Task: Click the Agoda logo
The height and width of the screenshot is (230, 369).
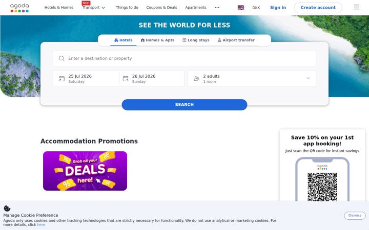Action: click(x=19, y=8)
